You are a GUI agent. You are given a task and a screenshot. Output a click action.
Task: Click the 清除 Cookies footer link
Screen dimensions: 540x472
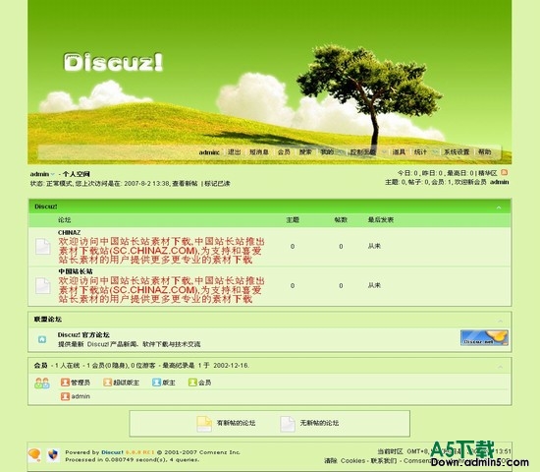click(x=345, y=460)
